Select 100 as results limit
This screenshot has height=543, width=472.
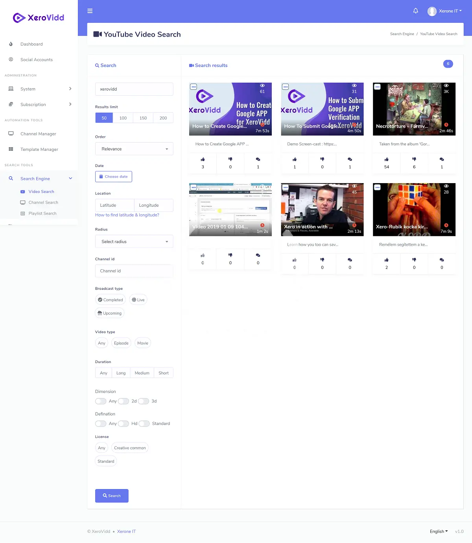(123, 118)
